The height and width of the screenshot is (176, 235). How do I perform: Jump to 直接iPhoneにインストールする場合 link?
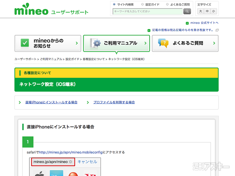tap(51, 102)
